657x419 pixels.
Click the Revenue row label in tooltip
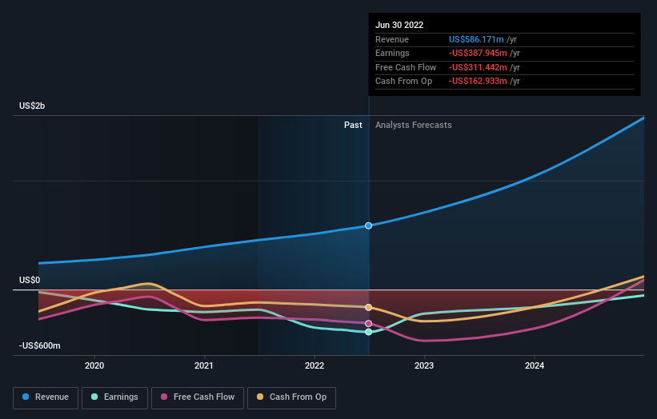[x=392, y=39]
